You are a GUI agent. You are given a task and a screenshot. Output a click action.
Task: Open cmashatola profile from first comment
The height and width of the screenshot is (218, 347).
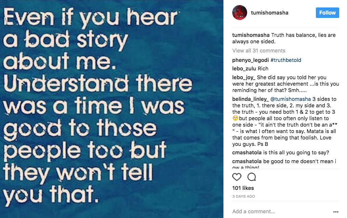pyautogui.click(x=247, y=153)
